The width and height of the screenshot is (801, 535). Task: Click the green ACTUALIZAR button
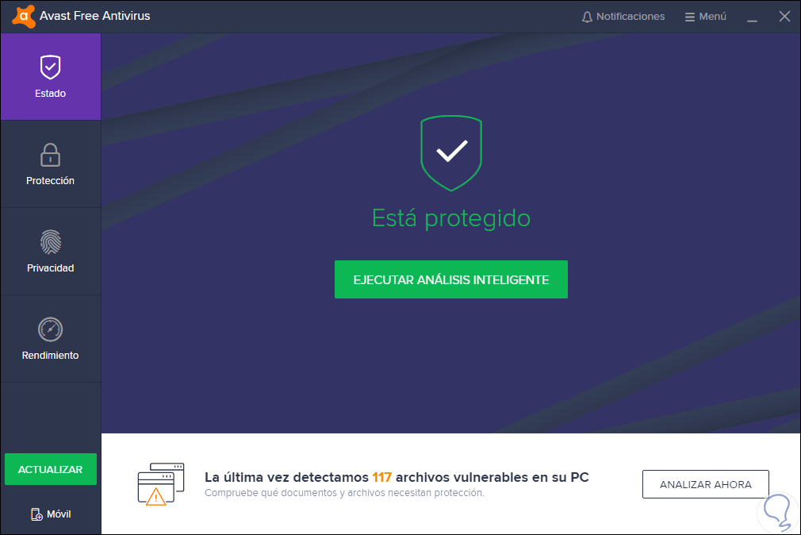pos(51,469)
